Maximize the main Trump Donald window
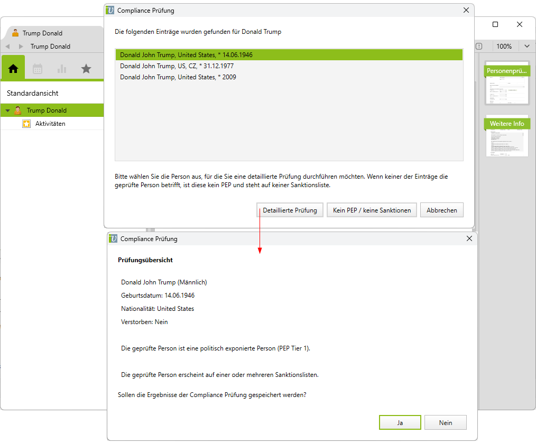Viewport: 536px width, 443px height. (495, 24)
